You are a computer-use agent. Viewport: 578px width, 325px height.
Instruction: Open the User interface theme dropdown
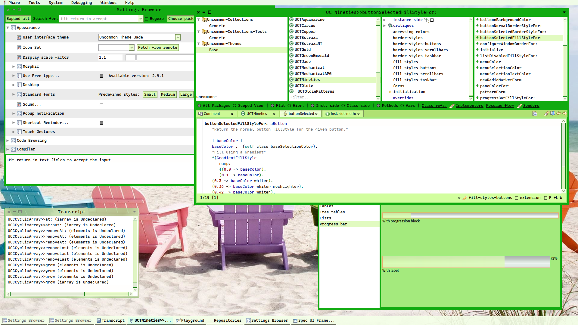coord(178,37)
